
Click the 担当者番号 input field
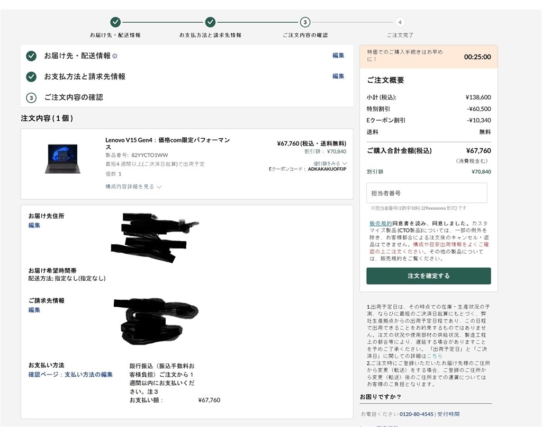427,193
